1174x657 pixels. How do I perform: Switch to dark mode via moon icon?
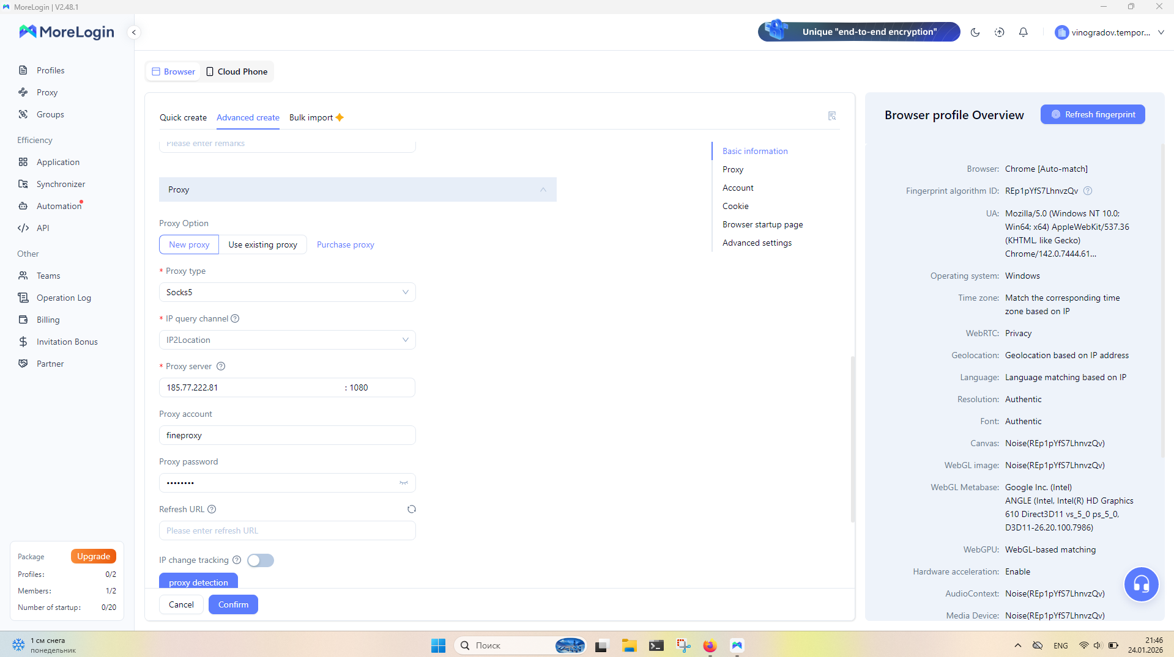(975, 32)
